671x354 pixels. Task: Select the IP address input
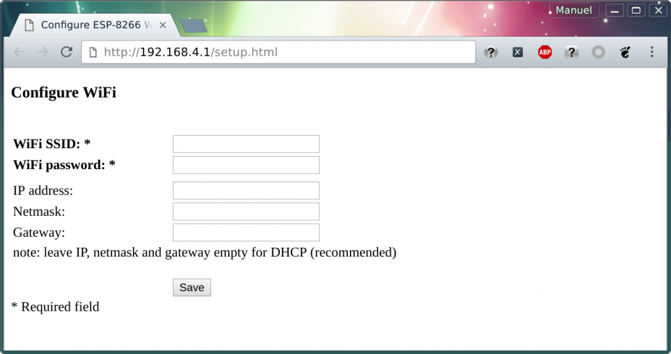click(246, 191)
